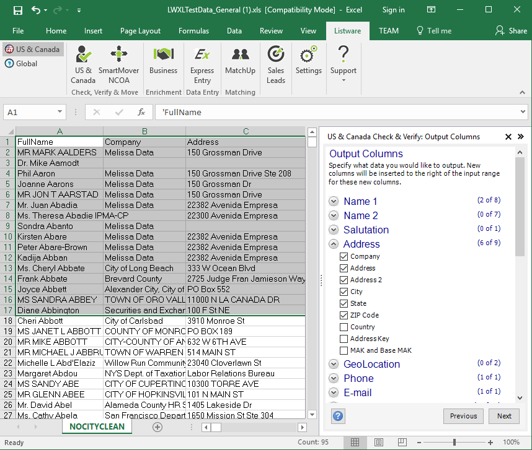532x450 pixels.
Task: Enable the Country output checkbox
Action: [344, 327]
